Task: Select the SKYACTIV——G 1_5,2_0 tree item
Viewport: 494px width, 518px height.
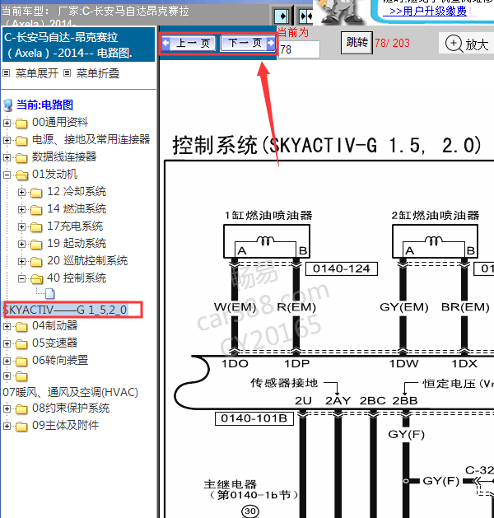Action: (x=65, y=310)
